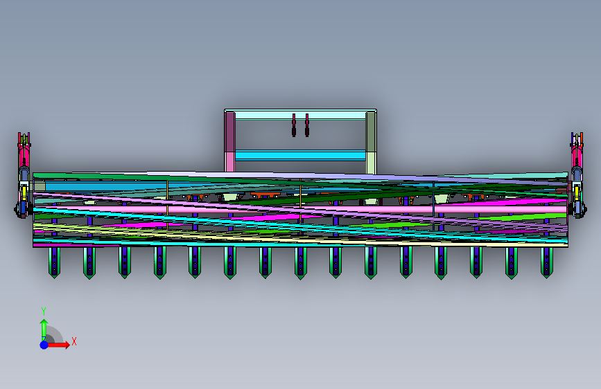
Task: Select the right red lever under the top crossbar
Action: point(307,125)
